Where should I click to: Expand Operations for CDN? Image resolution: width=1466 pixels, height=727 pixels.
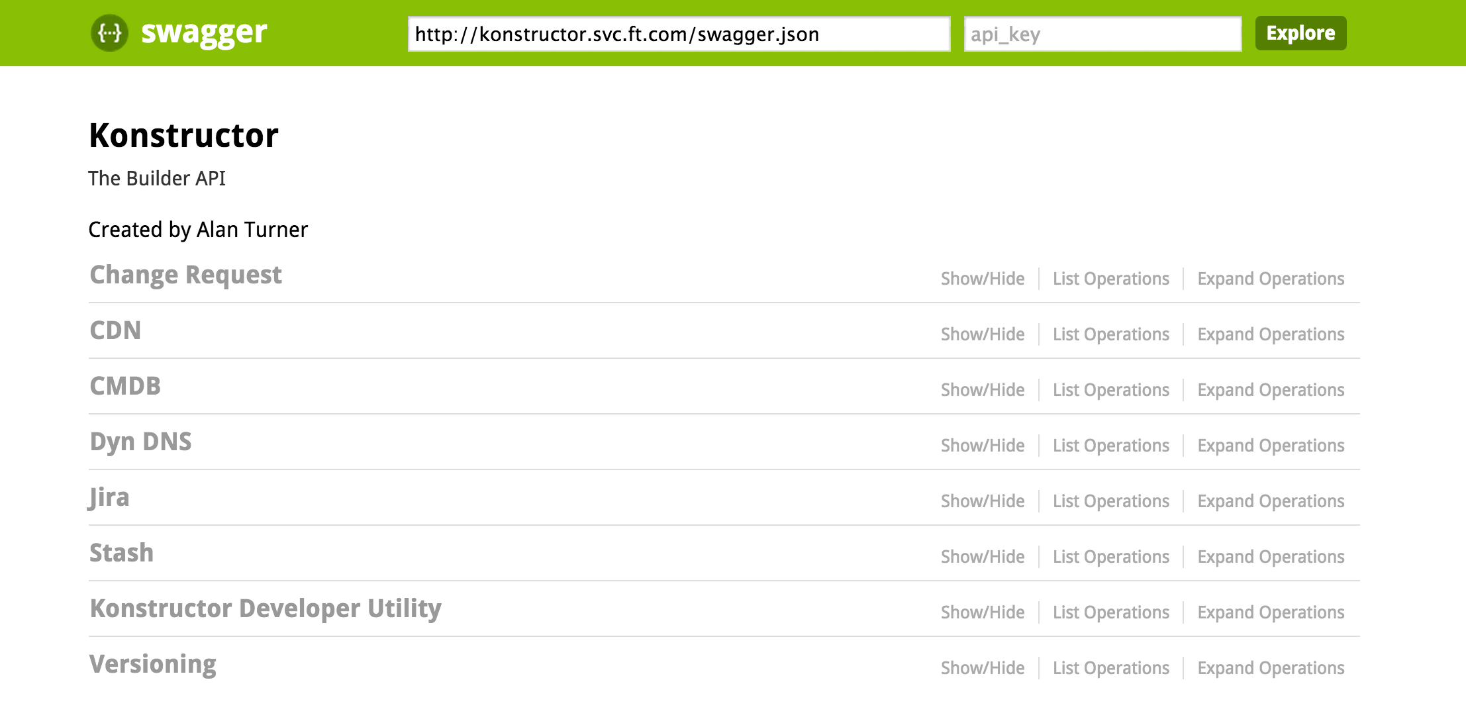[1271, 334]
